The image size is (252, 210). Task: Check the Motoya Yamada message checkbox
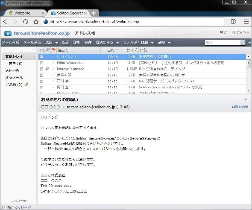pos(41,69)
